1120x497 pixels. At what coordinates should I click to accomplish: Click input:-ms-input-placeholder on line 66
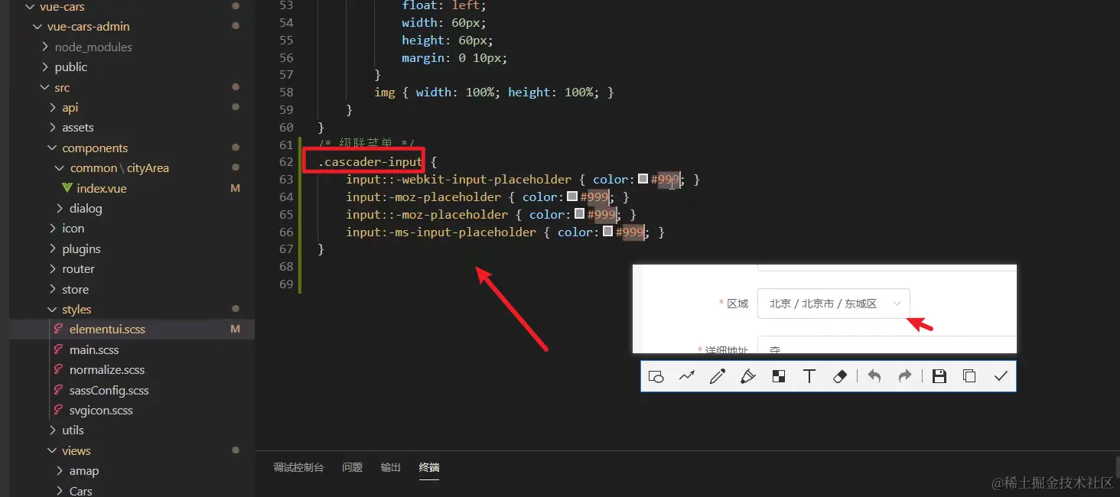[441, 232]
